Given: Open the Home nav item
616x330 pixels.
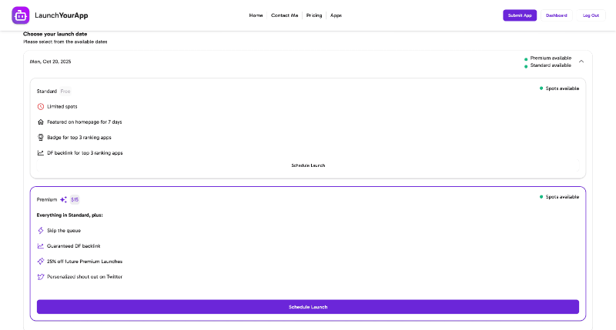Looking at the screenshot, I should pyautogui.click(x=256, y=15).
